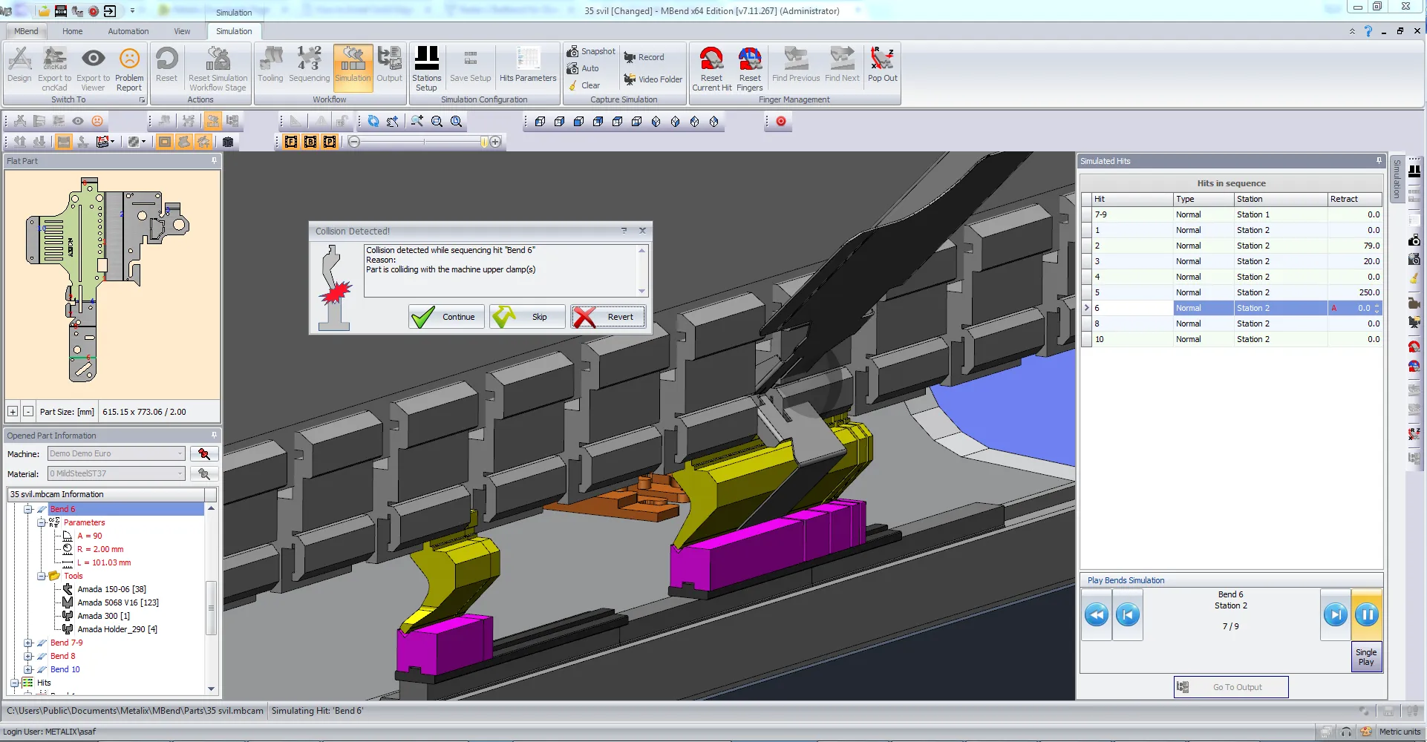Open the MBend application menu
1427x742 pixels.
click(x=26, y=31)
